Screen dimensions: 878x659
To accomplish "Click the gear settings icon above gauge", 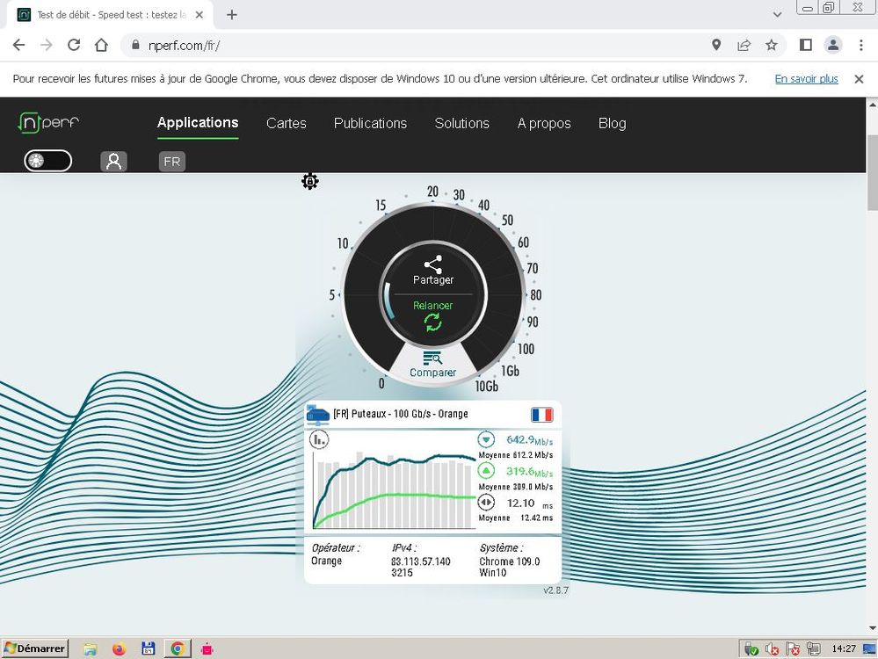I will click(x=309, y=182).
